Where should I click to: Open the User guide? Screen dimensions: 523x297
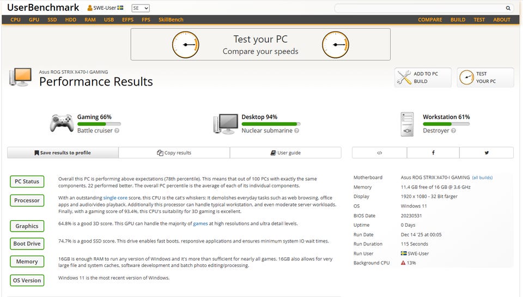pos(285,153)
